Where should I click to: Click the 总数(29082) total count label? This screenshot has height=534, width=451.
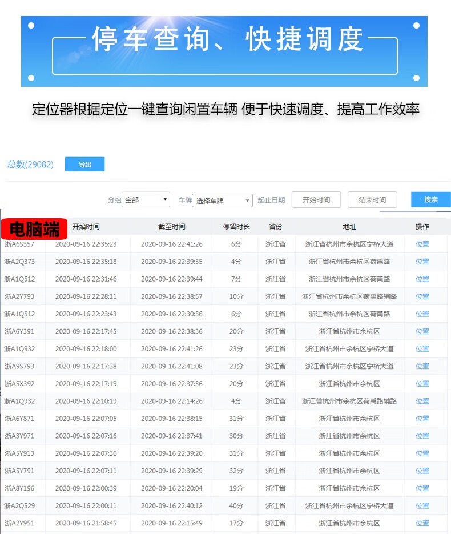click(x=30, y=164)
